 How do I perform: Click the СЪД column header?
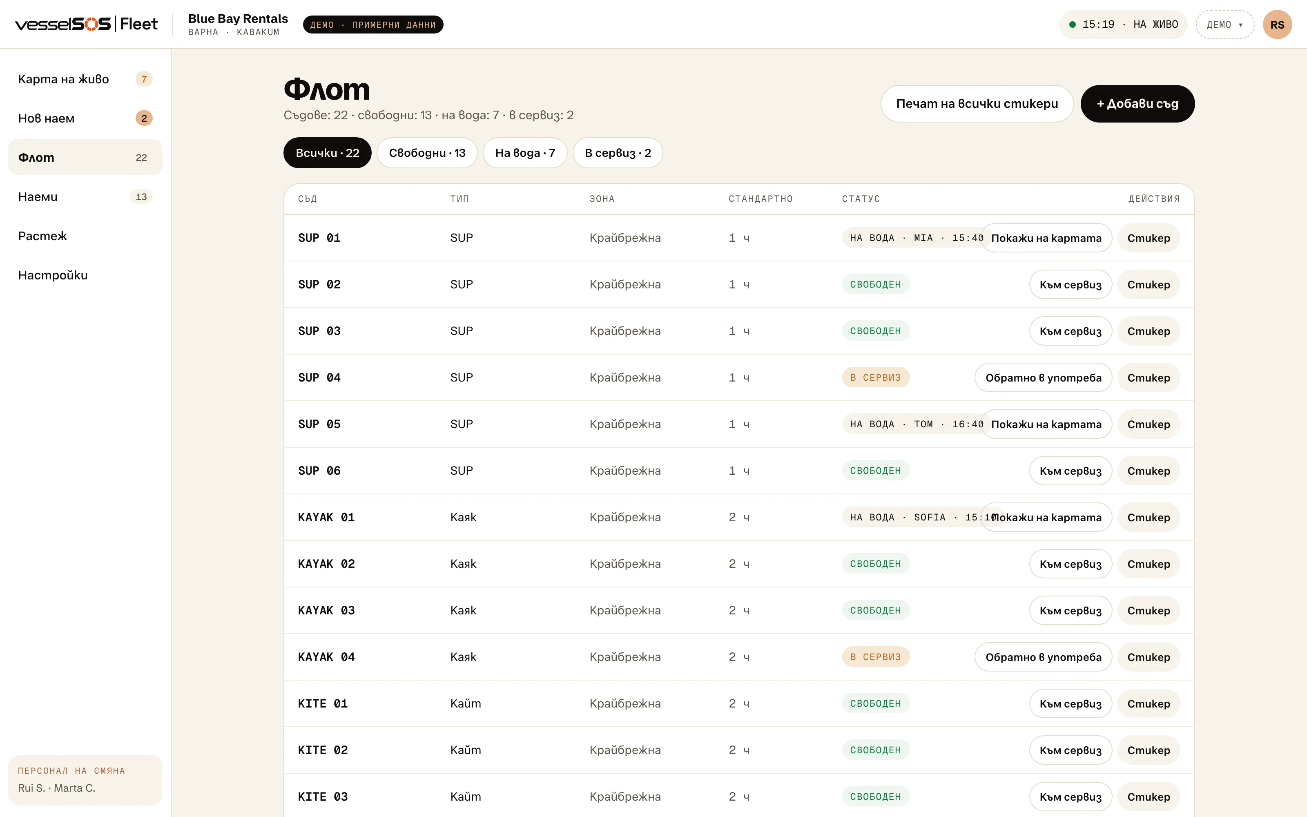[x=307, y=199]
